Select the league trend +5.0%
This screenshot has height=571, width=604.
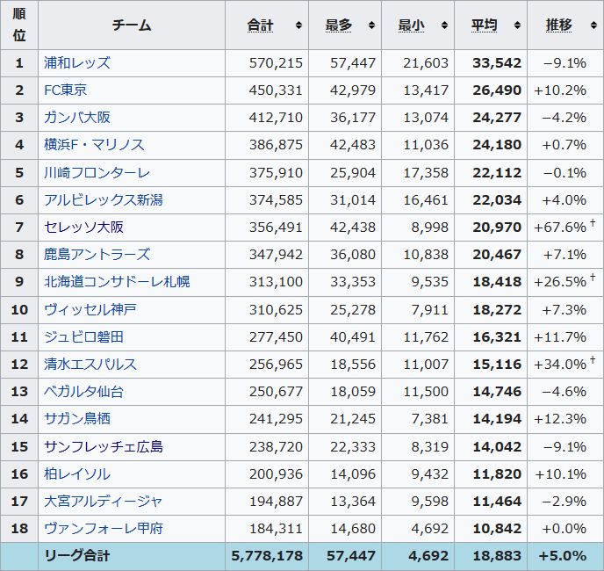(x=563, y=556)
